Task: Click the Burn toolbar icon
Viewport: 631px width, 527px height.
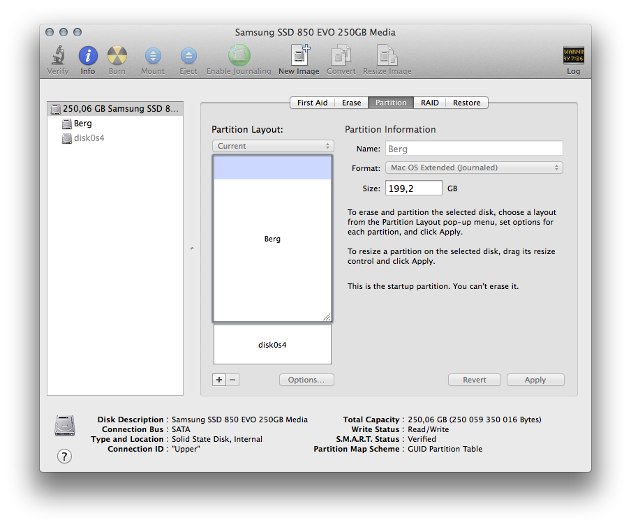Action: (x=117, y=55)
